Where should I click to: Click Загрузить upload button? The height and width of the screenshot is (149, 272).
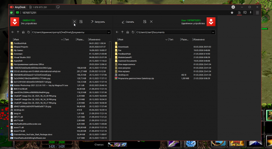(98, 22)
